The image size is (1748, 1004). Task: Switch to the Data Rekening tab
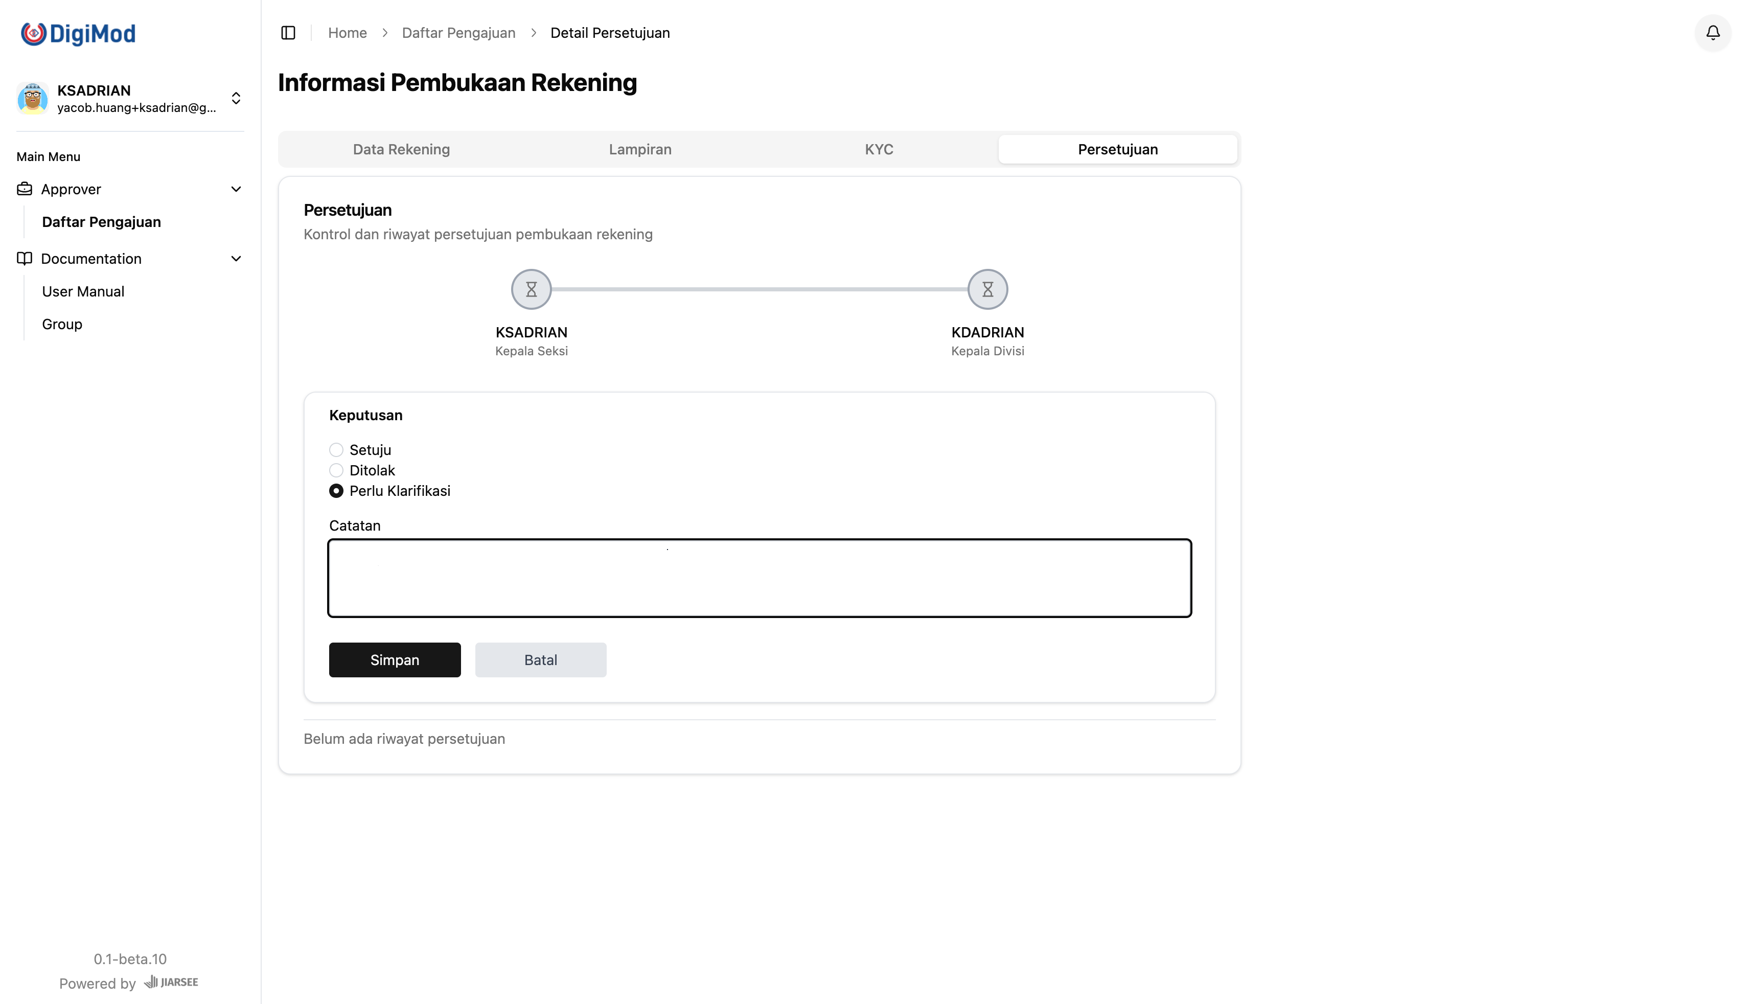[x=401, y=149]
